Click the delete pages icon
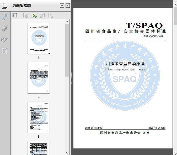 pyautogui.click(x=26, y=15)
